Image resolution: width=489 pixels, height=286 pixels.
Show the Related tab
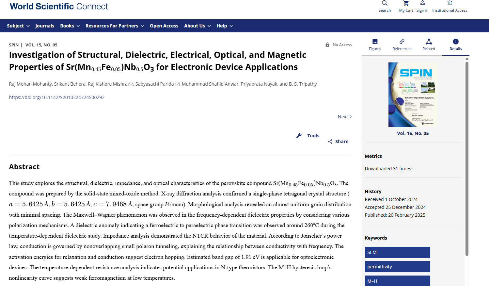(x=429, y=44)
